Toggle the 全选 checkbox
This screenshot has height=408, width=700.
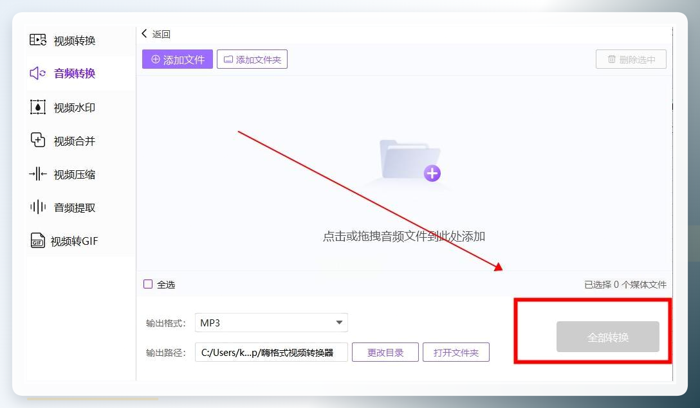(x=148, y=284)
